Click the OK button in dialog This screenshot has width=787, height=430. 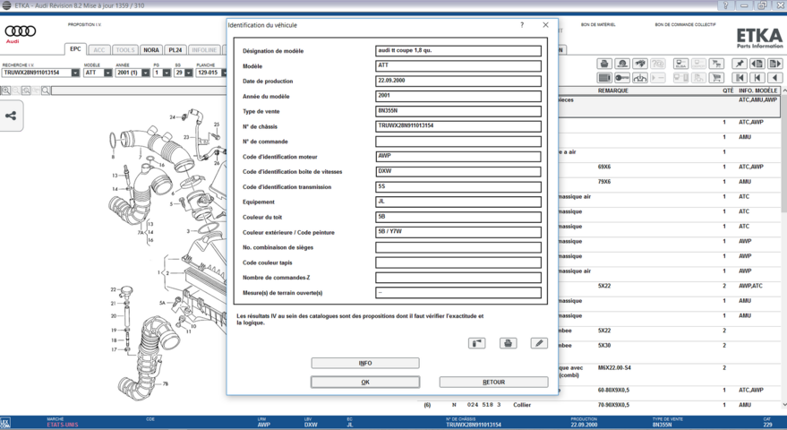click(x=365, y=383)
